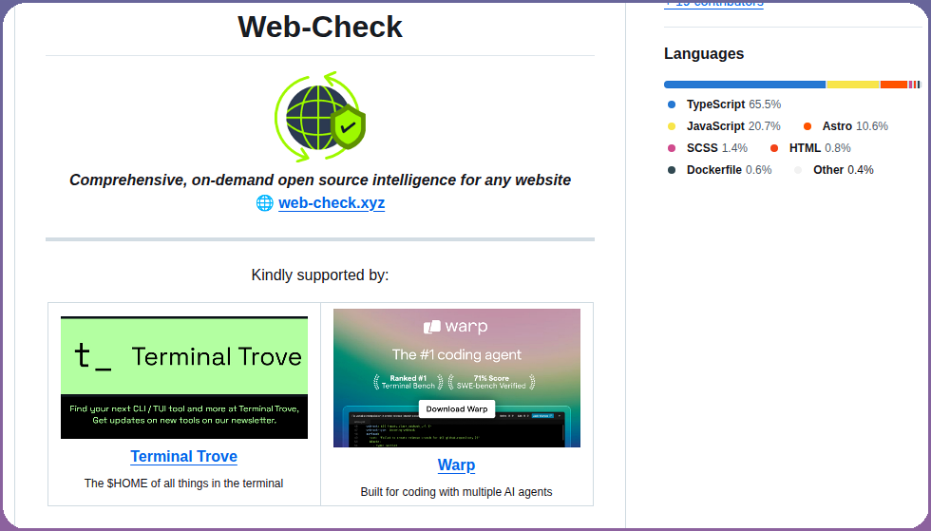Viewport: 931px width, 531px height.
Task: Click the Web-Check globe shield logo
Action: click(x=320, y=117)
